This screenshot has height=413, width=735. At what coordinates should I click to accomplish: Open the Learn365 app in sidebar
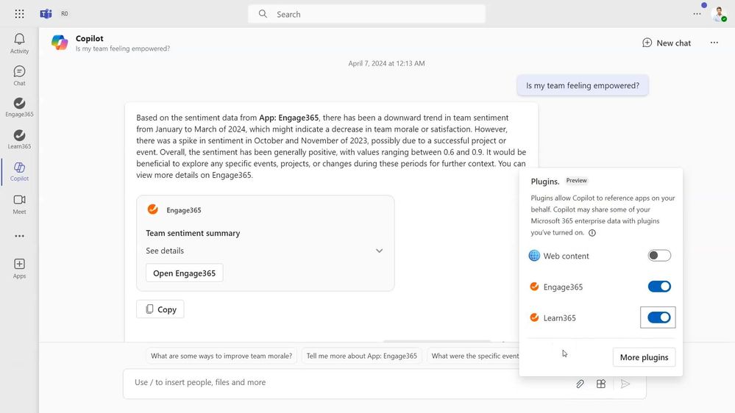click(19, 139)
